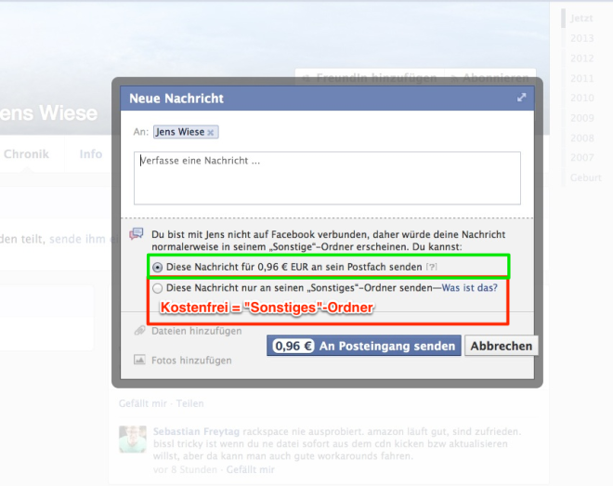Click the 'vor 8 Stunden' comment timestamp

(185, 469)
